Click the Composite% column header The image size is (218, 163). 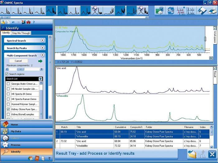coord(137,127)
